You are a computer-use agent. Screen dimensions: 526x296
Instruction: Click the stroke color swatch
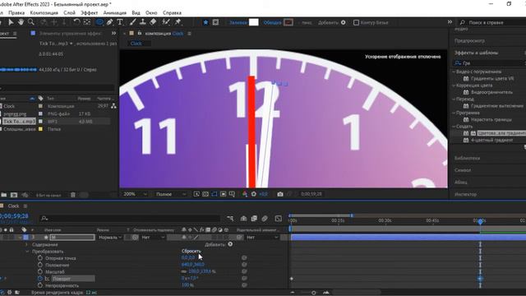(288, 22)
